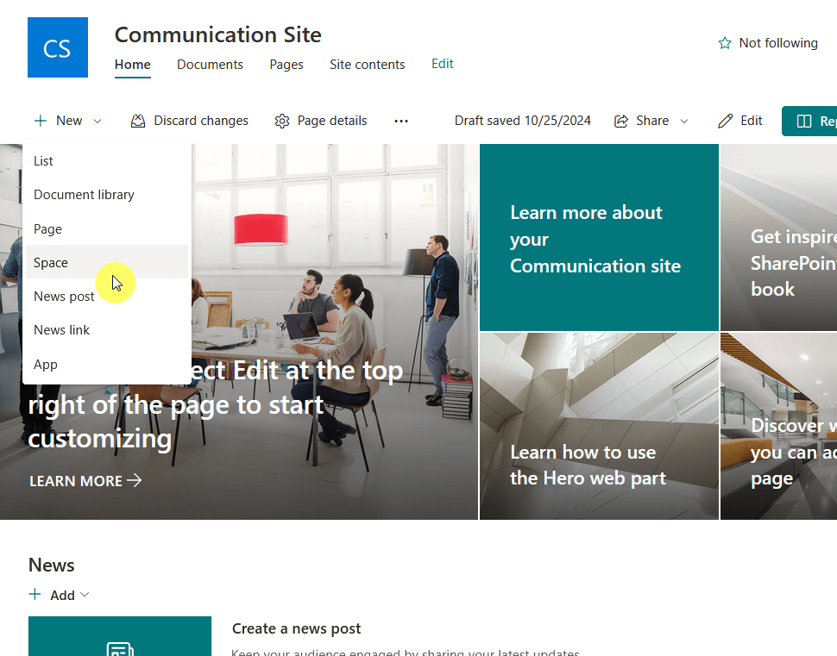Expand the Share dropdown chevron
The height and width of the screenshot is (656, 837).
(x=683, y=121)
